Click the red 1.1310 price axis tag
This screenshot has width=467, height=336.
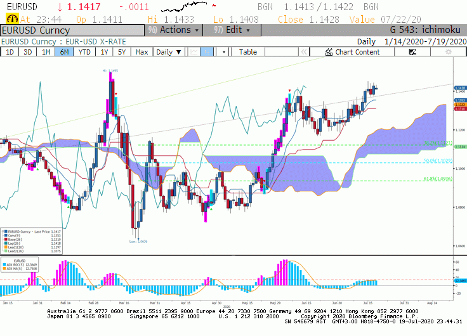(x=460, y=109)
